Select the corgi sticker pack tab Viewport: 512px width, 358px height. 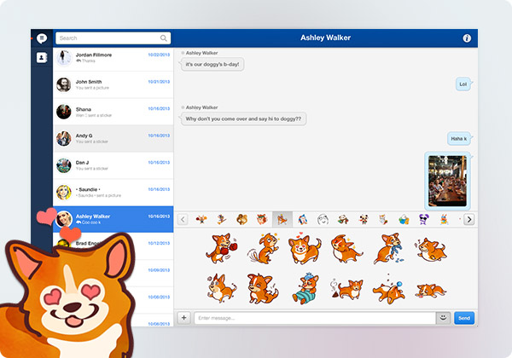282,219
